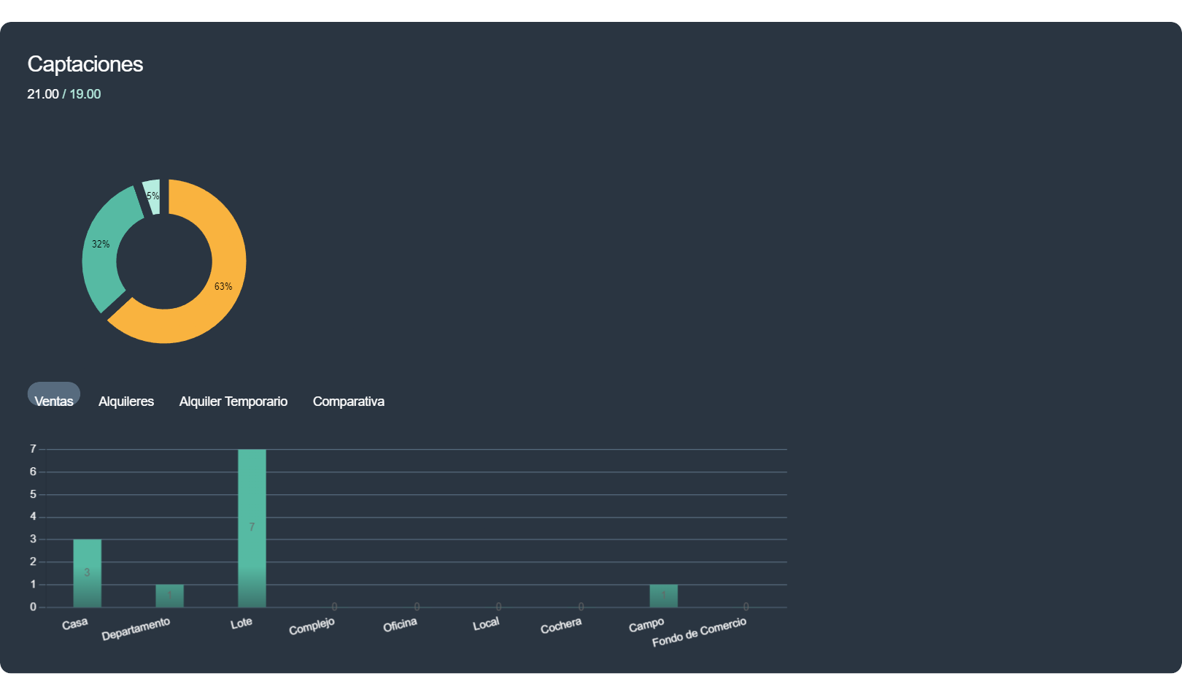
Task: Open the Comparativa tab
Action: 349,402
